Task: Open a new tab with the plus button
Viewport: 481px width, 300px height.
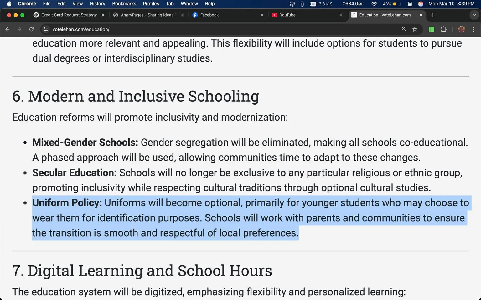Action: (433, 15)
